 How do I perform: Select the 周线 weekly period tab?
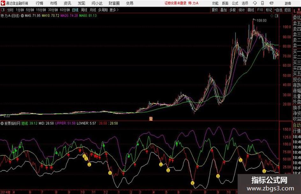84,10
